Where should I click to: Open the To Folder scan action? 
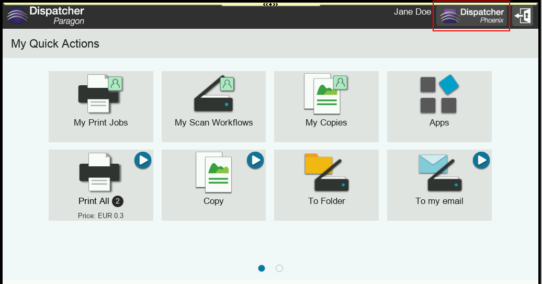click(326, 185)
